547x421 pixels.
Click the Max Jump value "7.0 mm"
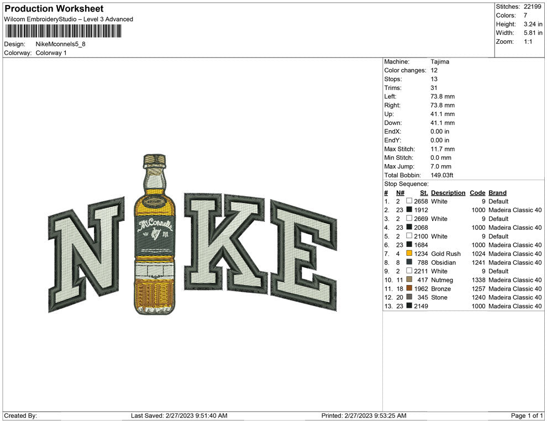pos(440,166)
